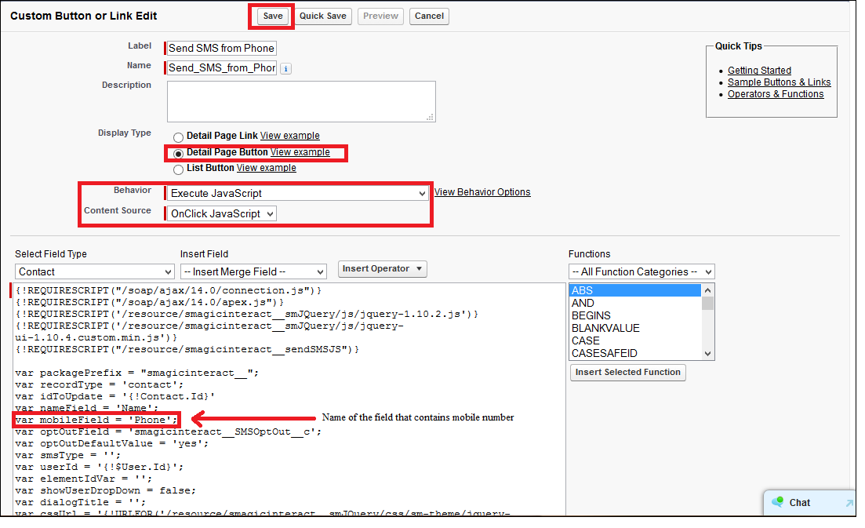Click the Chat bubble icon

coord(777,501)
